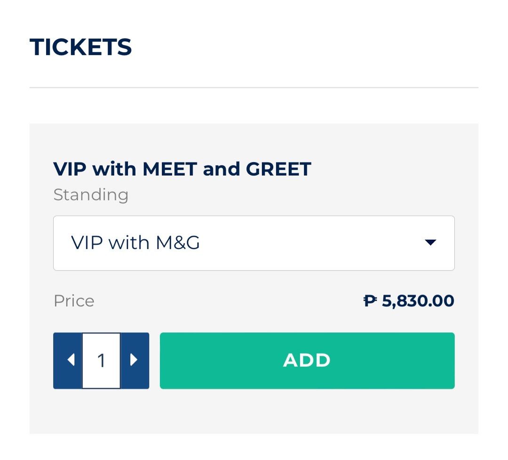Click the divider line under TICKETS
Screen dimensions: 508x460
(254, 87)
